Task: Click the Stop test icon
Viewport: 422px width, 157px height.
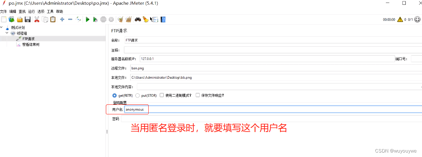Action: (103, 19)
